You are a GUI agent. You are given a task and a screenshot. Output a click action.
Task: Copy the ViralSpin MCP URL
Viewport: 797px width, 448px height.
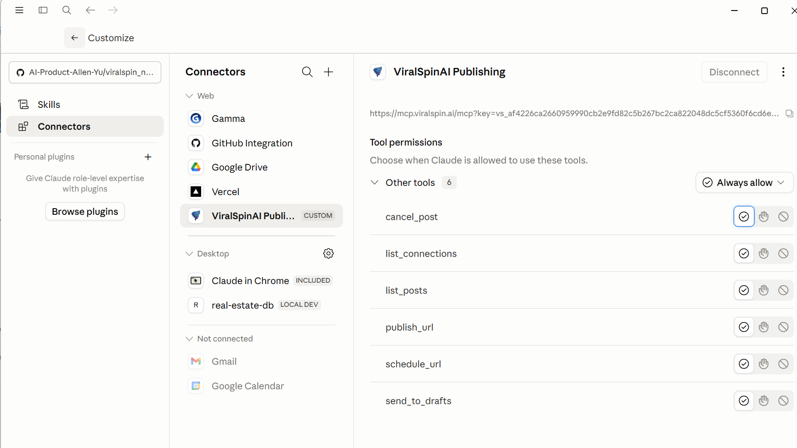789,114
